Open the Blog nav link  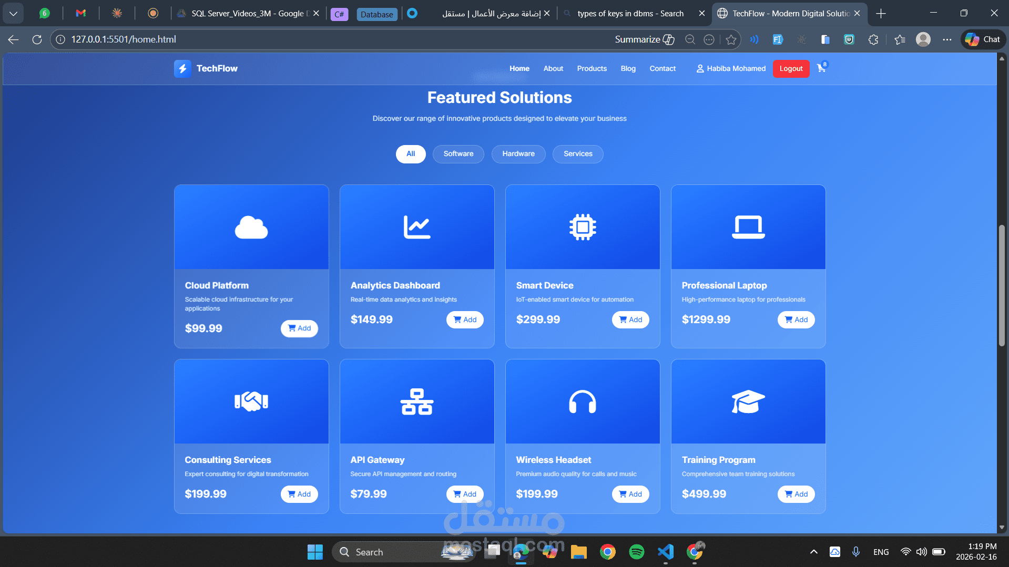[628, 68]
